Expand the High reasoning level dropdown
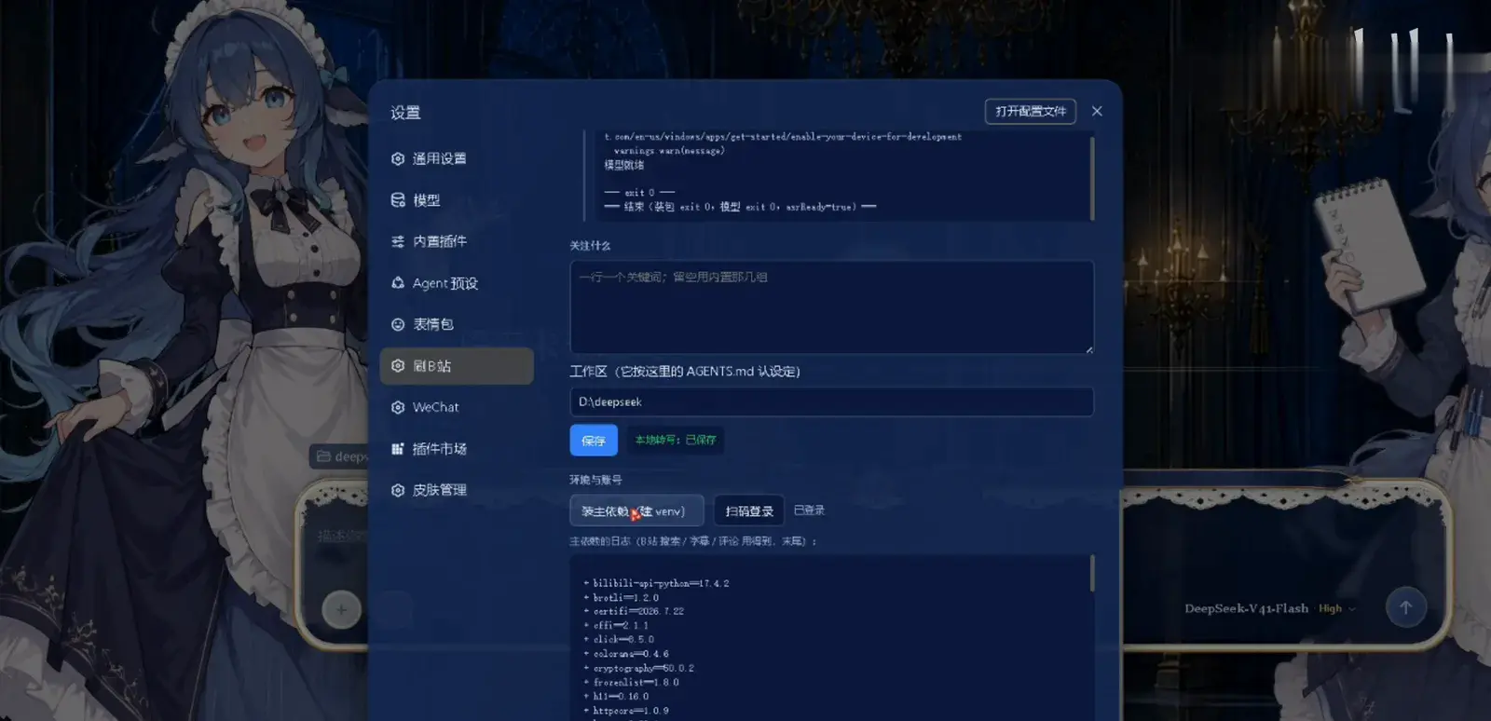 coord(1337,608)
